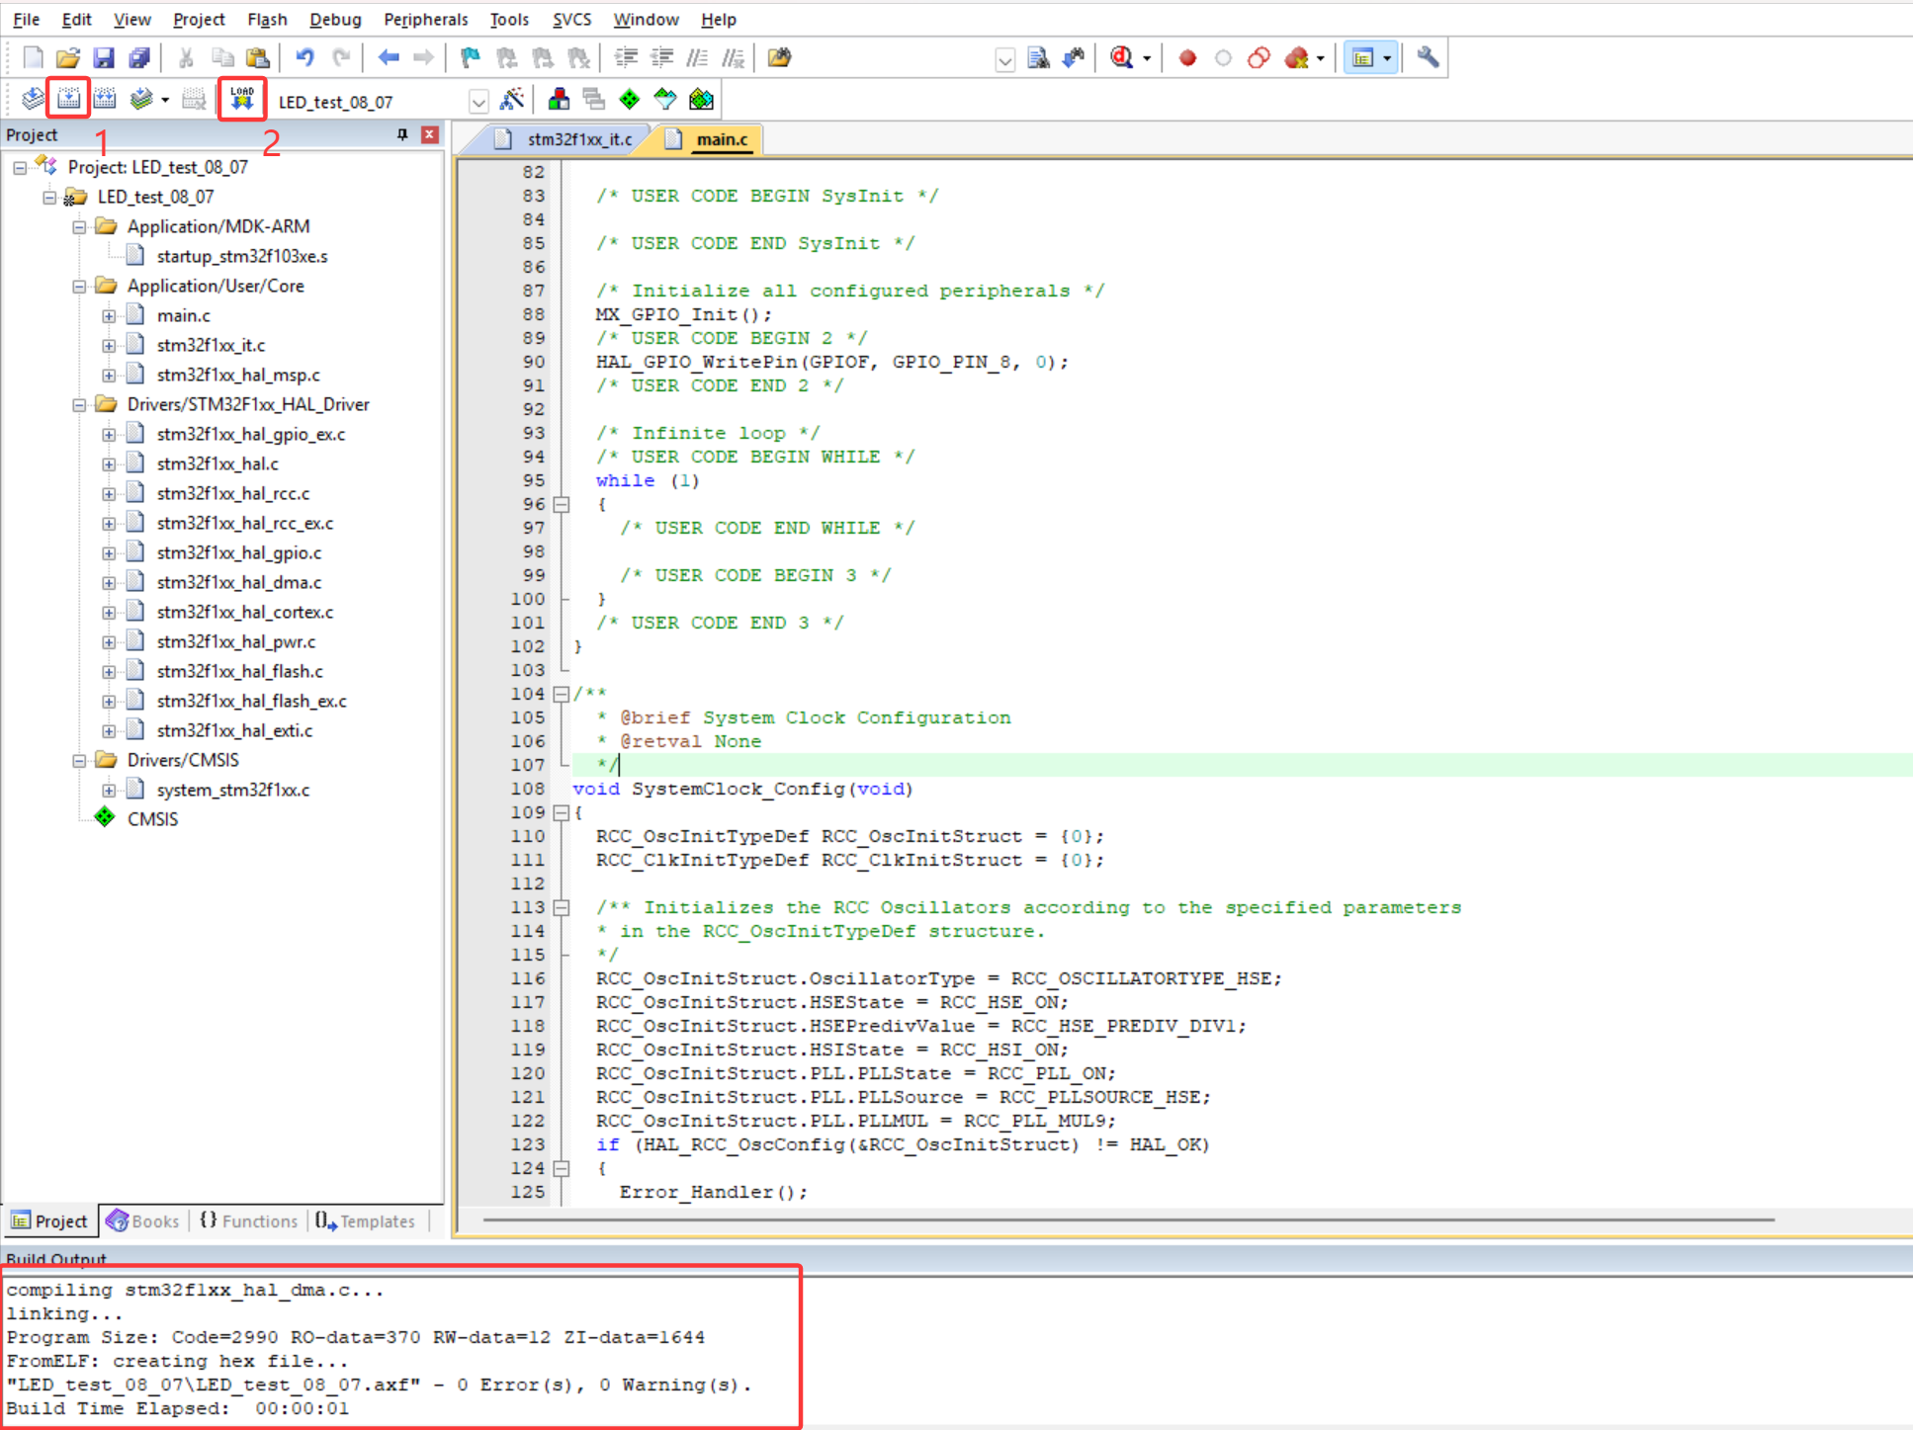Navigate backwards with the blue arrow
This screenshot has height=1430, width=1913.
(x=389, y=57)
